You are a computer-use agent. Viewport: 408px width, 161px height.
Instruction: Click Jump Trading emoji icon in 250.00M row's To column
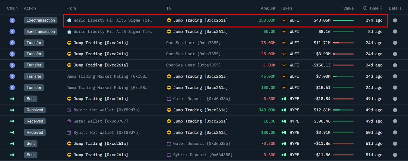[x=169, y=20]
